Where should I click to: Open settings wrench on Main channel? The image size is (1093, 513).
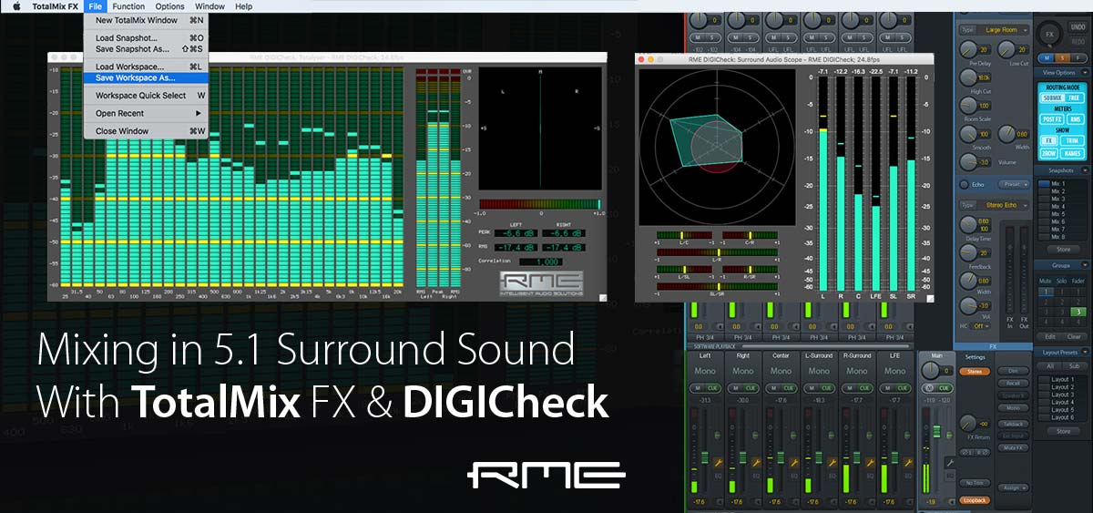948,462
